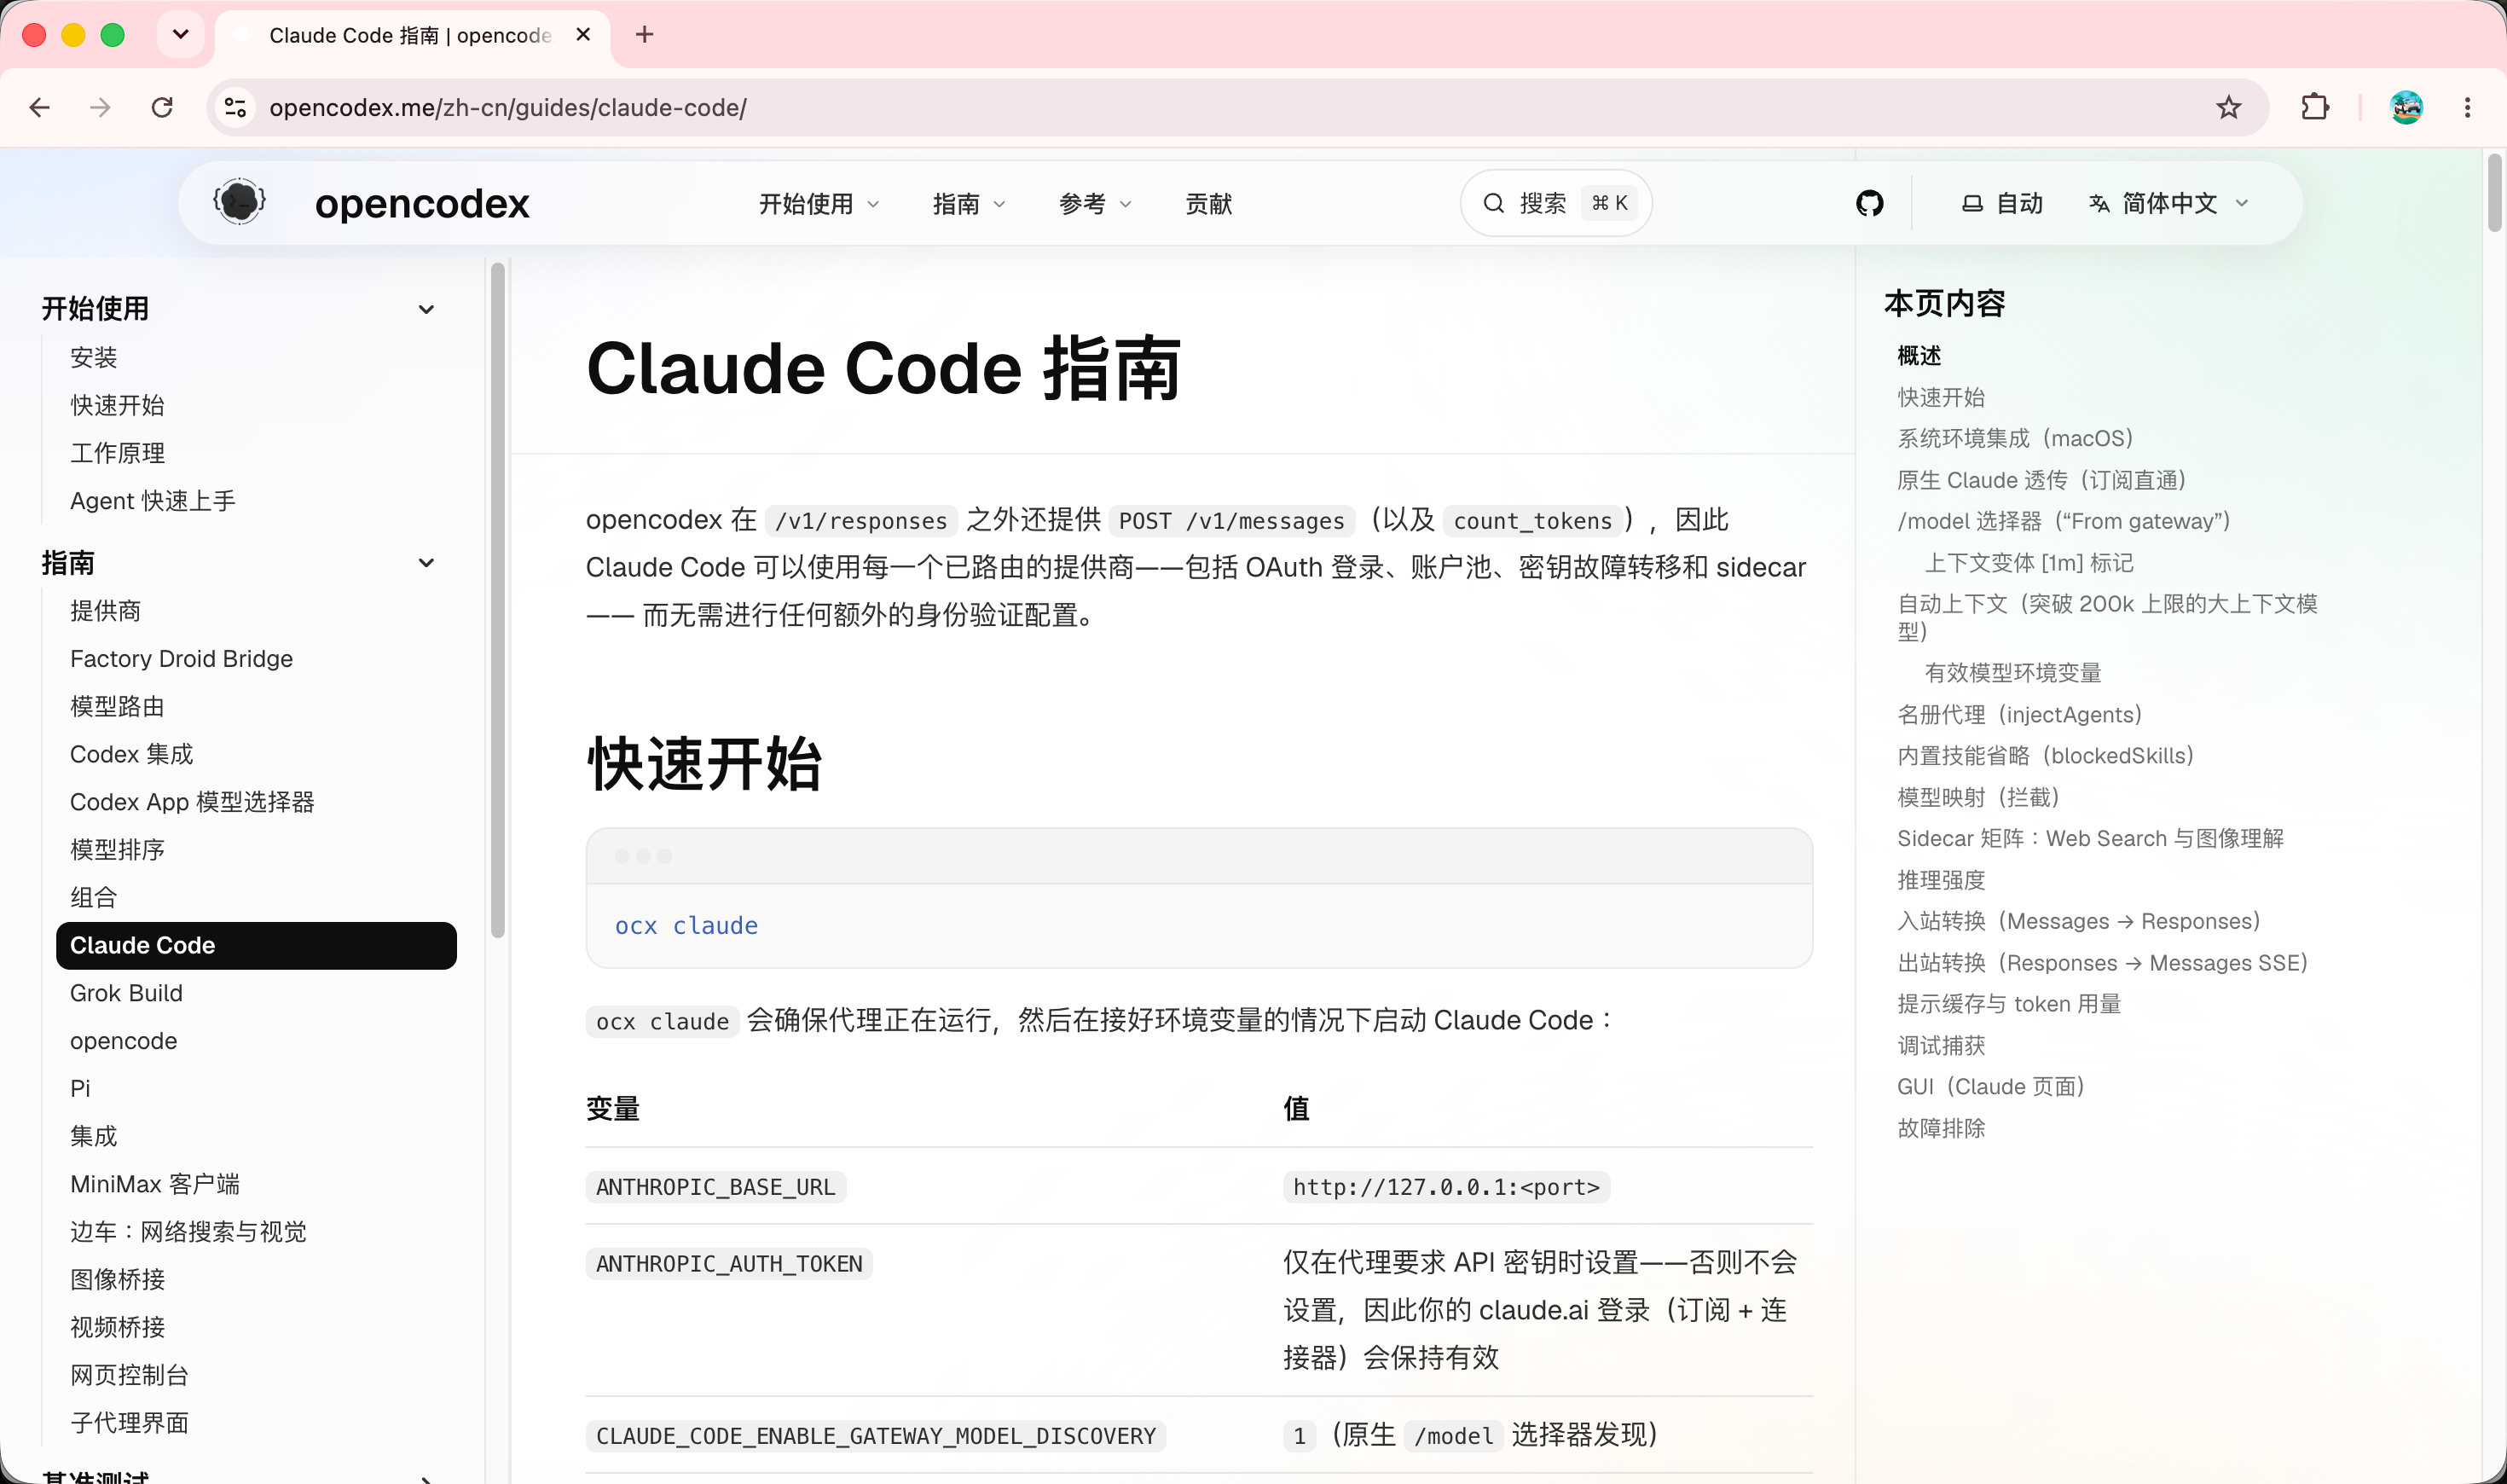Jump to /model 选择器 section

tap(2064, 522)
